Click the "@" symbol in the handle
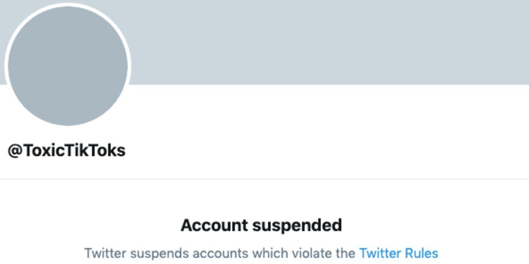 pyautogui.click(x=15, y=151)
